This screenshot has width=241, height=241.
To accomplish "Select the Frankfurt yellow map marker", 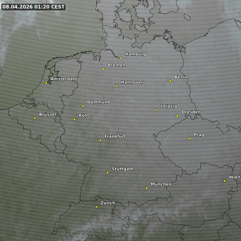I will tap(100, 140).
